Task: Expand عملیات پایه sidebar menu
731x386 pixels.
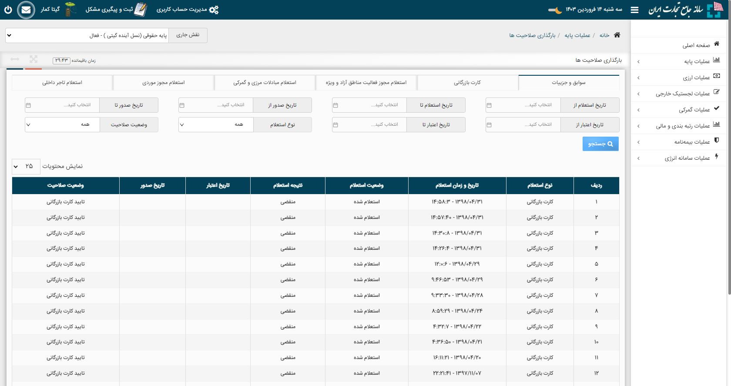Action: [679, 61]
